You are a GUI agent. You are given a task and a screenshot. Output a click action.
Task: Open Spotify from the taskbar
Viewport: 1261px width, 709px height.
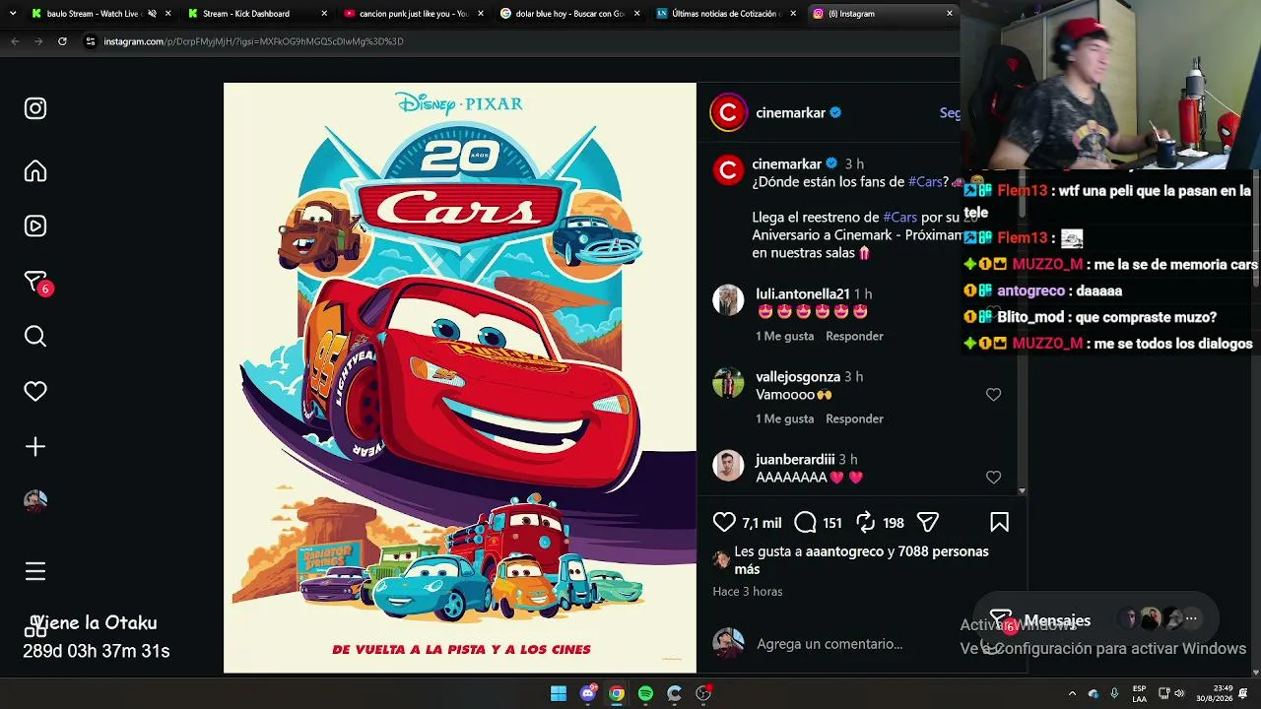click(x=645, y=693)
